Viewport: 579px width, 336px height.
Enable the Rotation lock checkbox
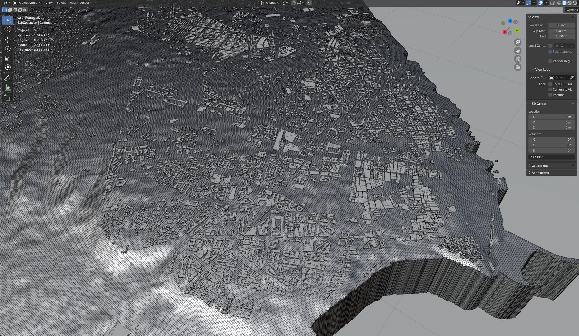pyautogui.click(x=550, y=95)
